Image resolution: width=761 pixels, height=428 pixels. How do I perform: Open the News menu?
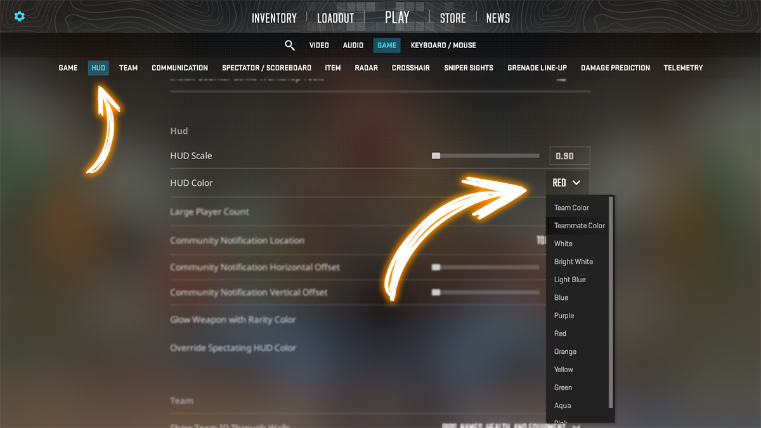[498, 18]
